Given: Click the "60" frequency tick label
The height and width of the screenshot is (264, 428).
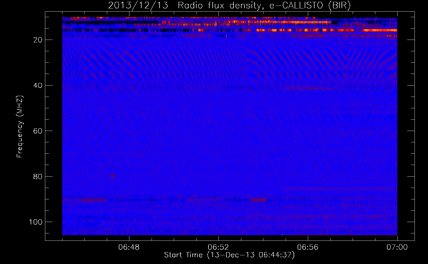Looking at the screenshot, I should coord(38,131).
